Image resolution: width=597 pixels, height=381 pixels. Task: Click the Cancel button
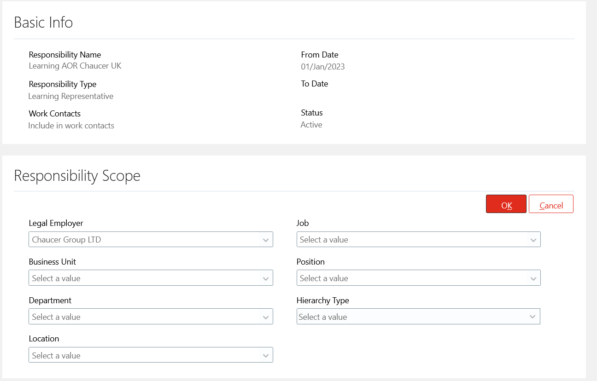coord(551,204)
